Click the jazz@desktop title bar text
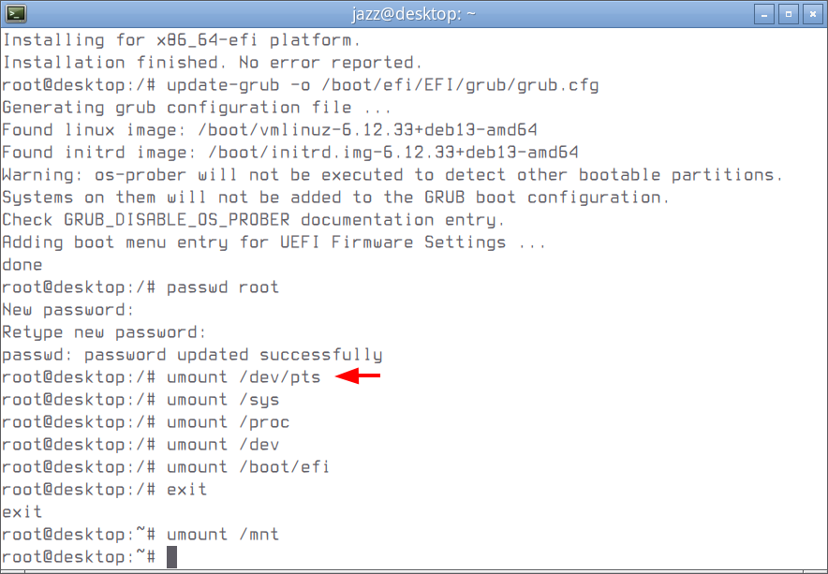Screen dimensions: 828x574 pos(413,14)
